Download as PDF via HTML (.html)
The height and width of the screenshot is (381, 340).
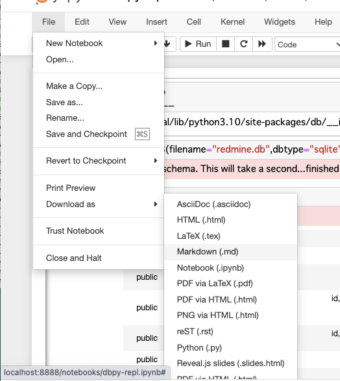click(231, 300)
